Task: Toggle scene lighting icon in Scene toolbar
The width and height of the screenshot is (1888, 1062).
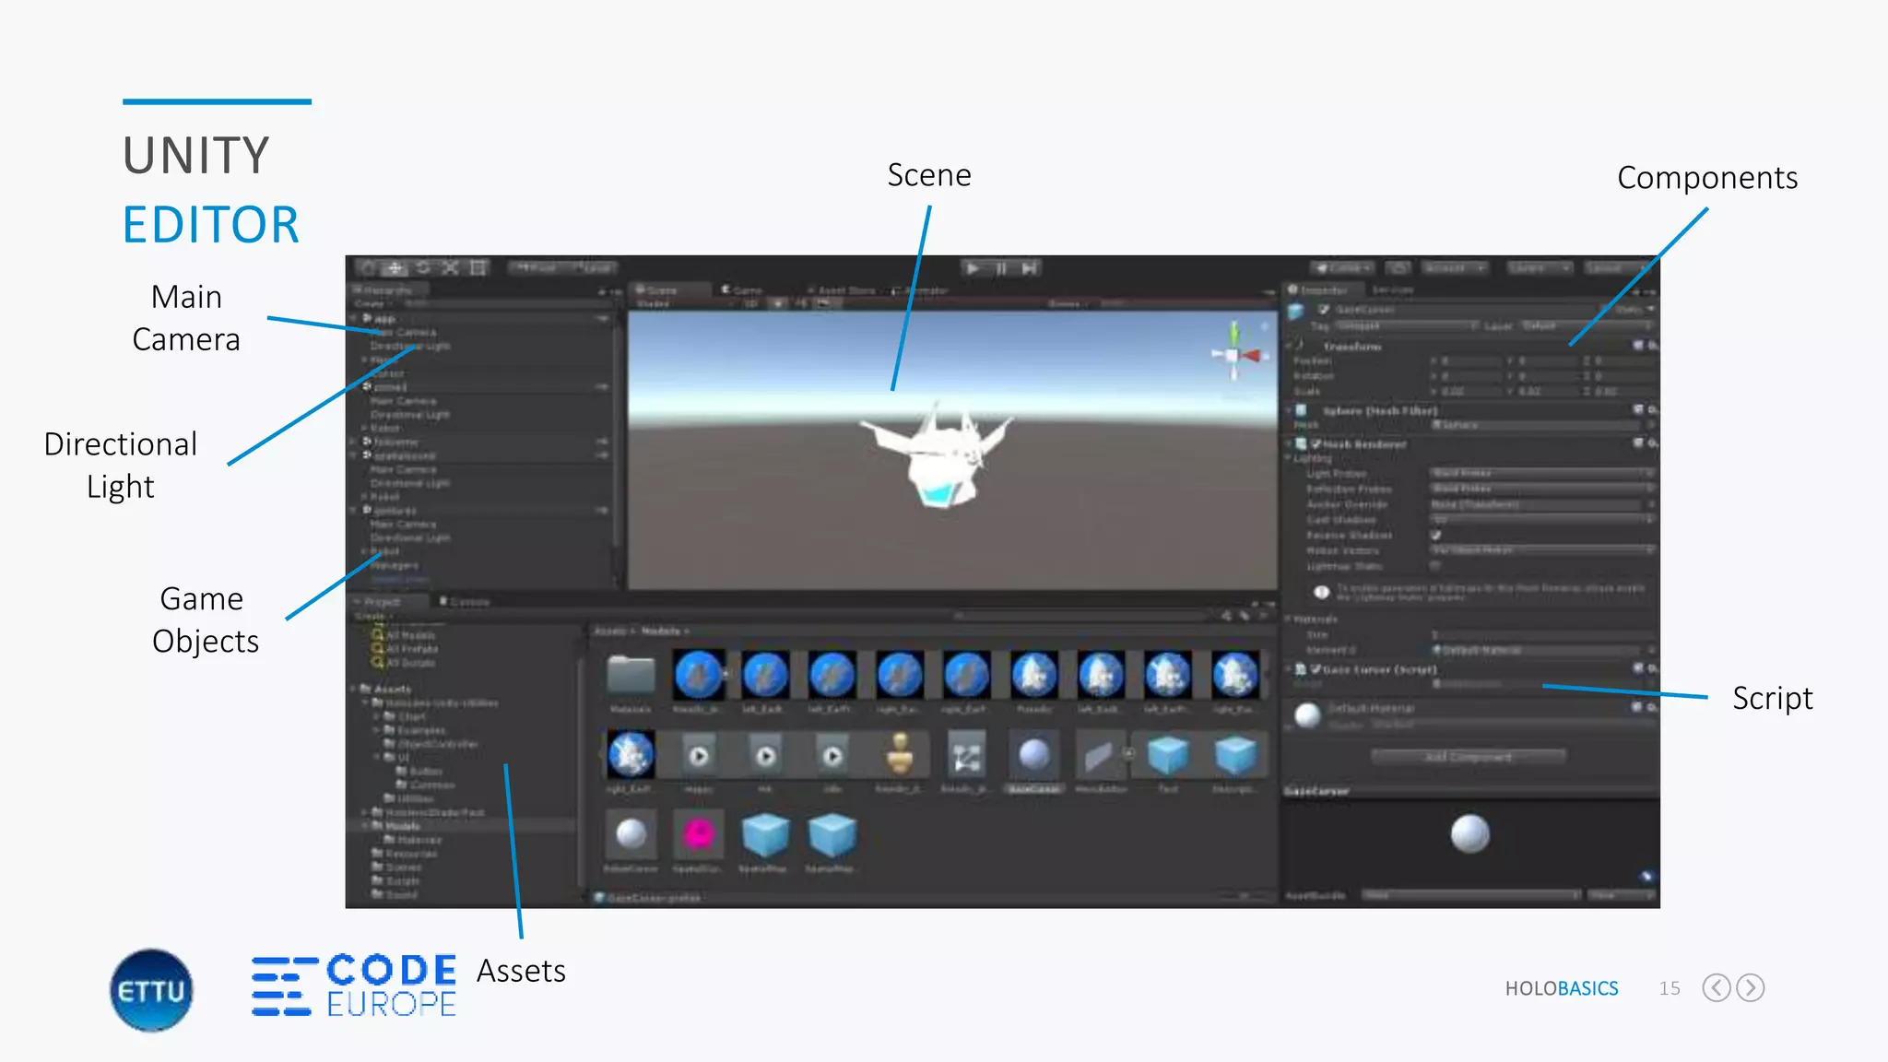Action: [778, 303]
